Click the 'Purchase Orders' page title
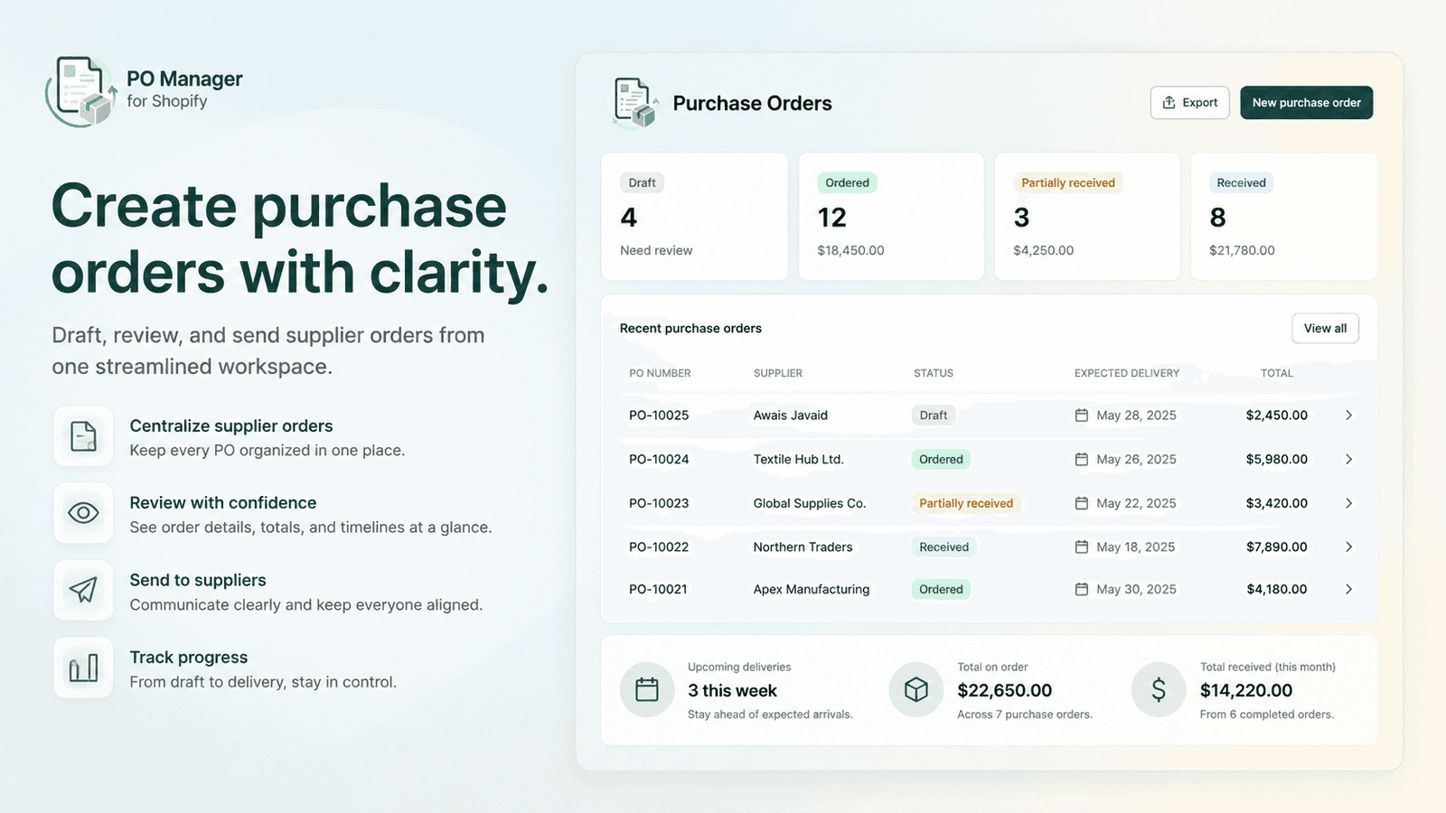 (x=752, y=103)
